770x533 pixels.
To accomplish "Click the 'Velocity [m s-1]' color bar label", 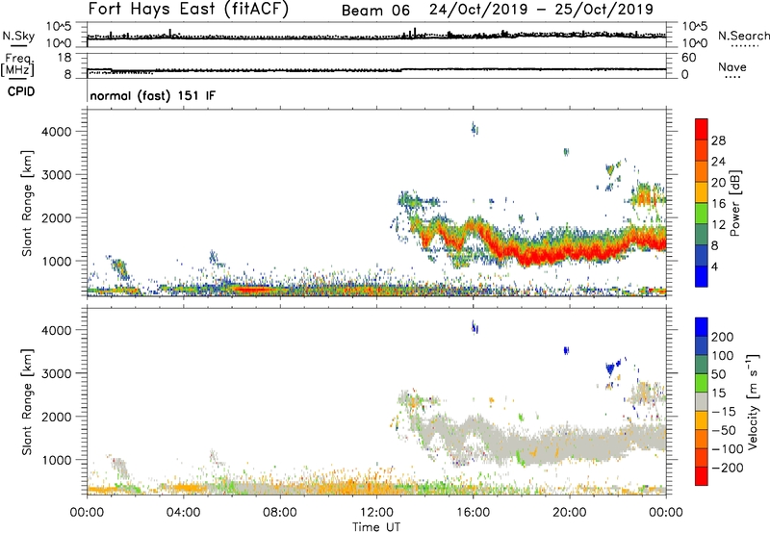I will [753, 401].
